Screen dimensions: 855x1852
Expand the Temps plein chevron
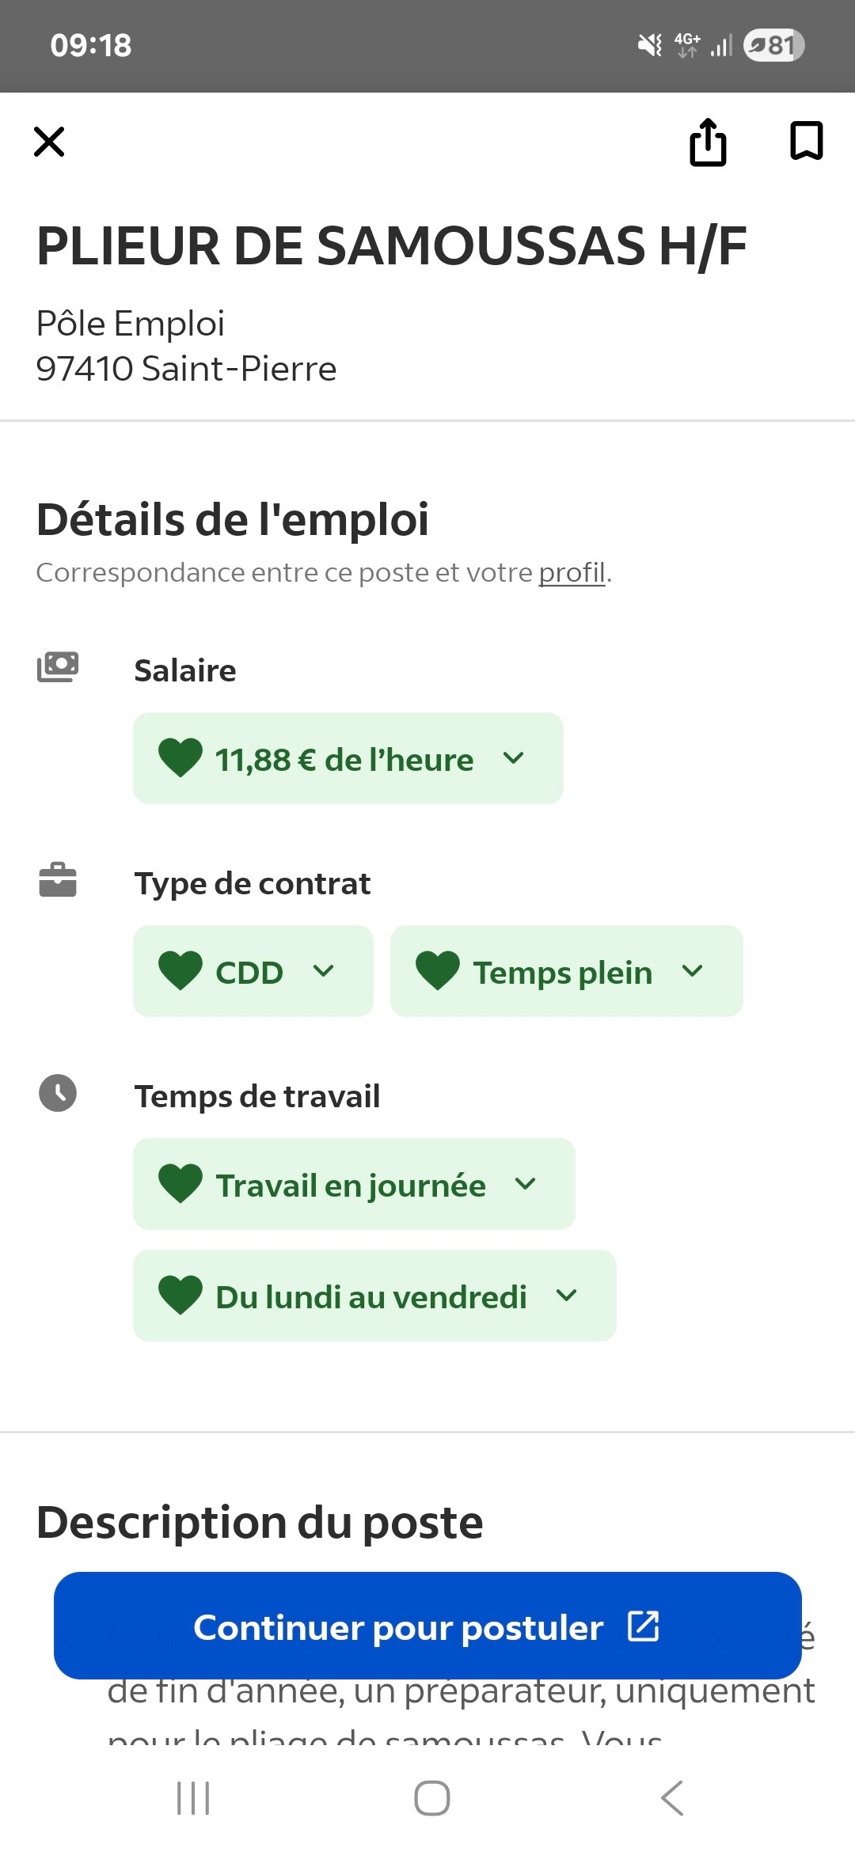(693, 970)
